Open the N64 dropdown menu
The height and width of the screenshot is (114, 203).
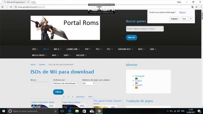click(x=55, y=55)
